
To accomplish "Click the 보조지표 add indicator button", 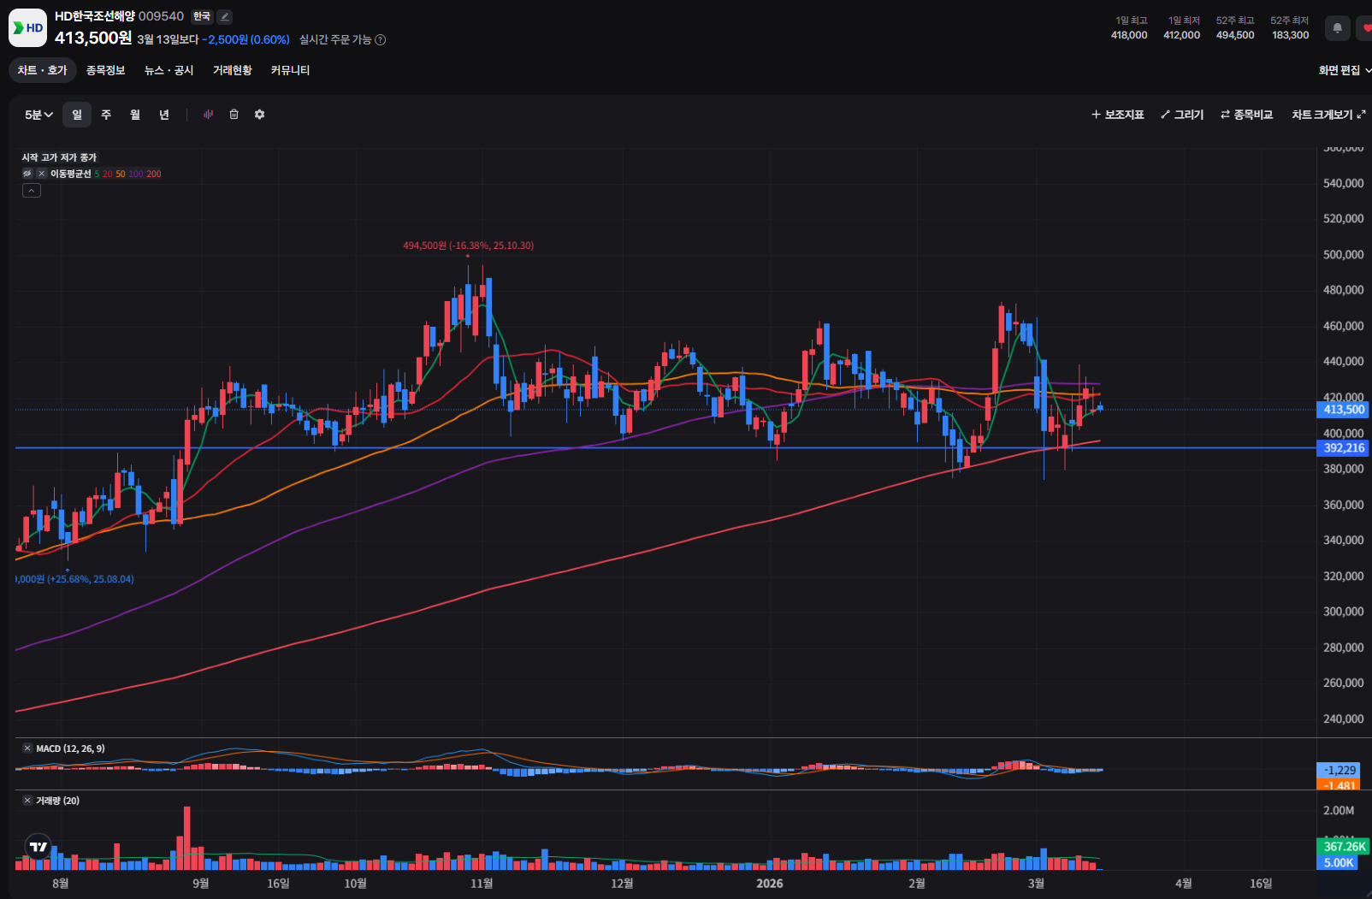I will (x=1117, y=115).
